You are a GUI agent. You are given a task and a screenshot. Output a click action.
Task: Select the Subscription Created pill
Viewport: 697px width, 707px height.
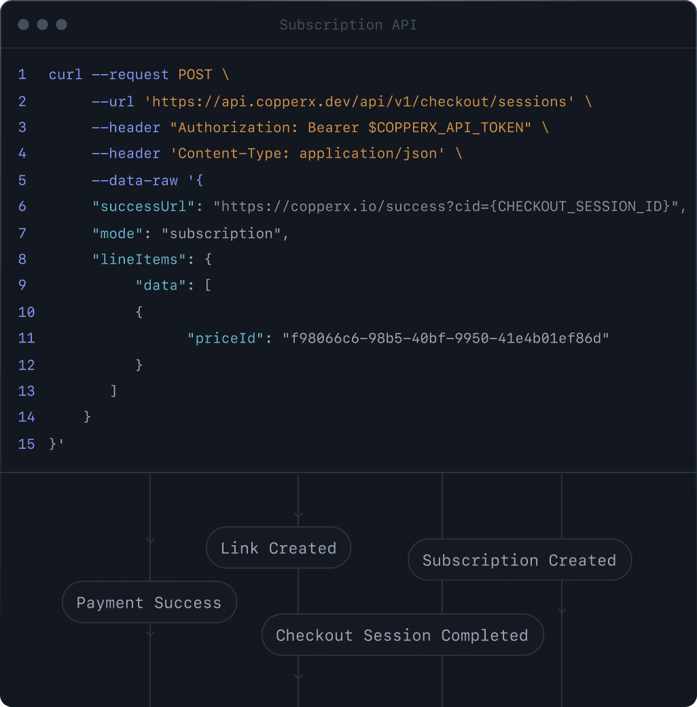(520, 560)
